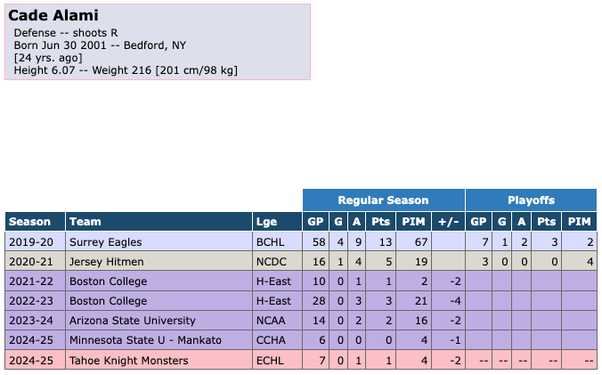
Task: Click the Lge column header
Action: 266,222
